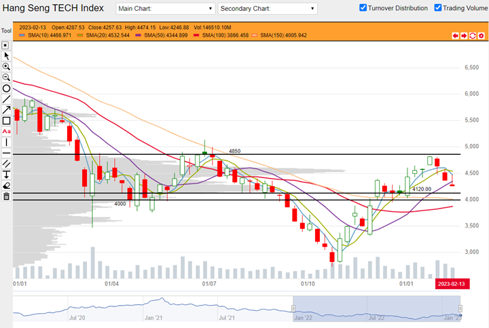Click the SMA(10) blue legend swatch
The height and width of the screenshot is (328, 489).
(22, 35)
